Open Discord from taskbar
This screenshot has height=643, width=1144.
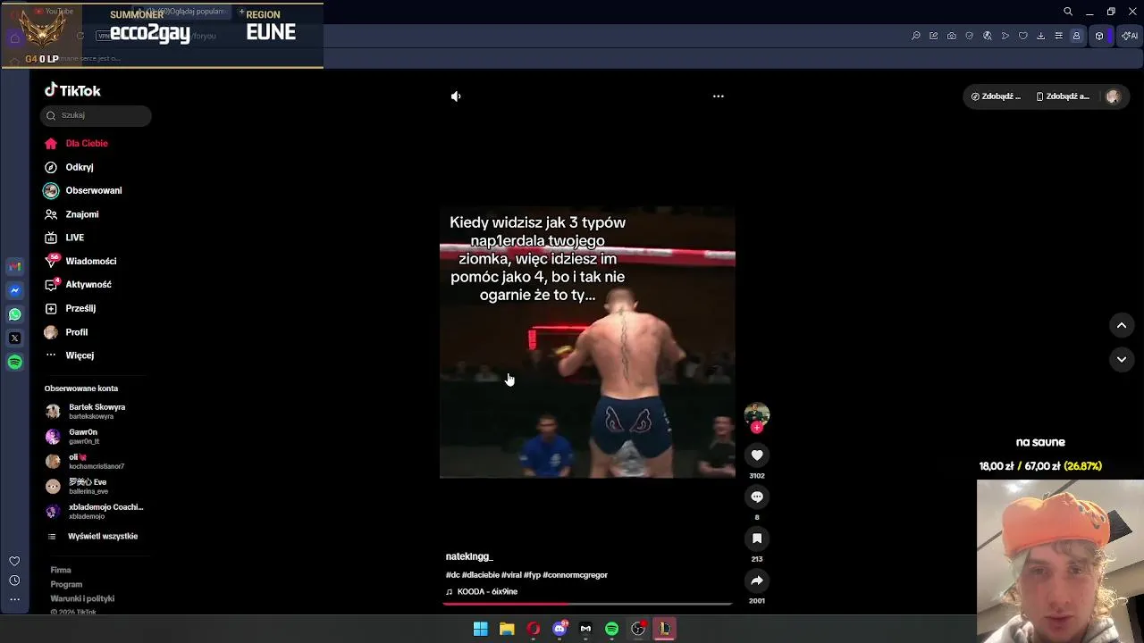tap(559, 629)
